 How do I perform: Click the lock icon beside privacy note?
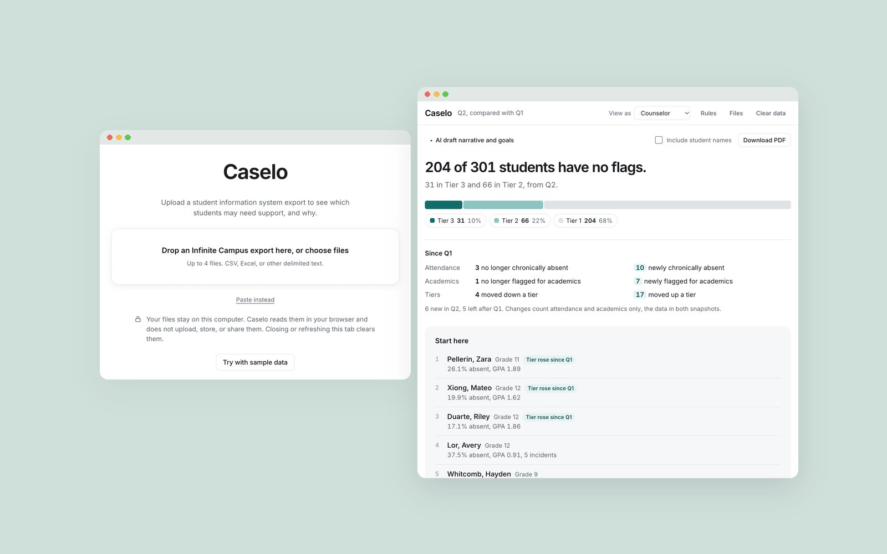tap(138, 319)
